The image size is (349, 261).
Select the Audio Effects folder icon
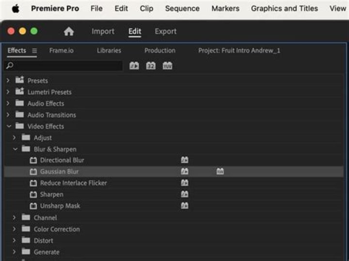coord(19,103)
